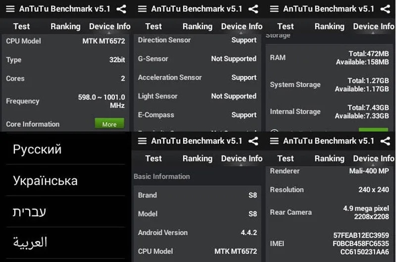Switch to Test tab in the sensors screenshot
Viewport: 396px width, 262px height.
[x=153, y=26]
